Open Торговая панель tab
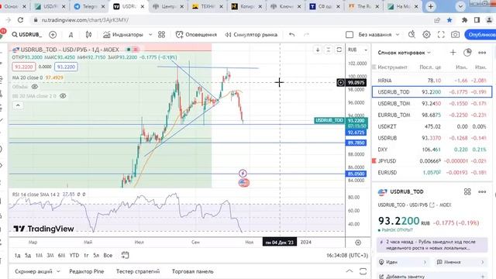 pos(192,271)
